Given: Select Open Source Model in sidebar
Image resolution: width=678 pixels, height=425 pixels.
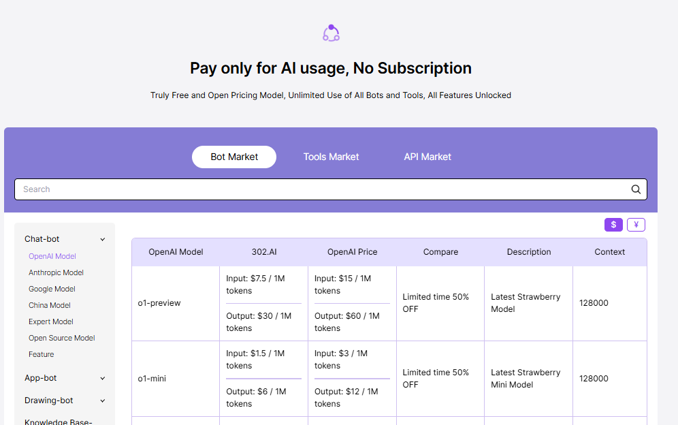Looking at the screenshot, I should (x=62, y=338).
